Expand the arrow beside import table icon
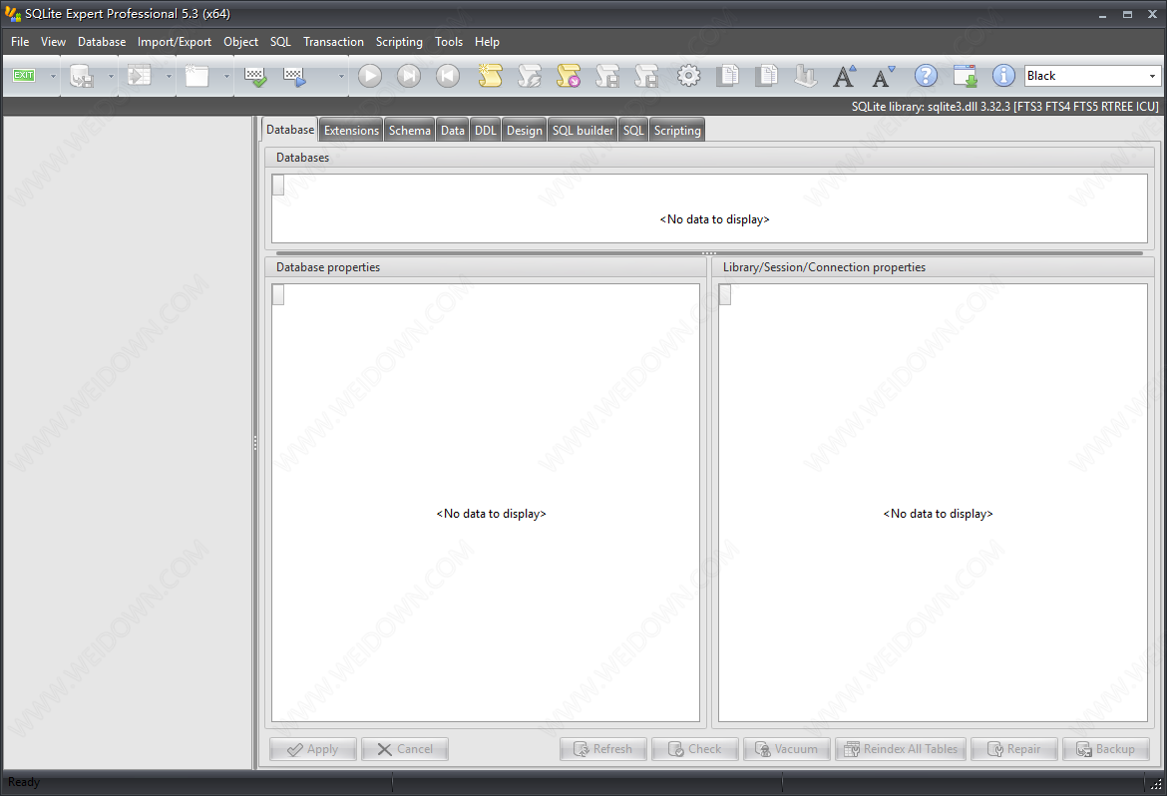 click(169, 76)
